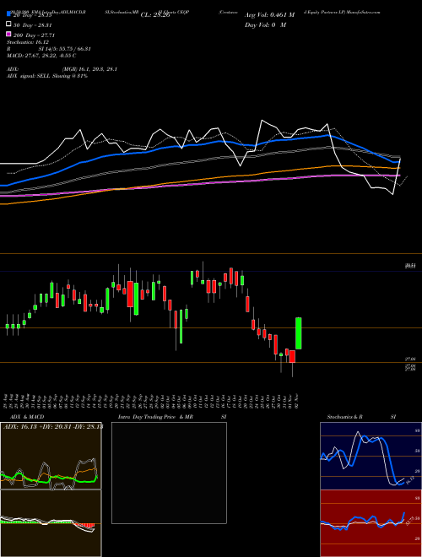Select the CL: 28.26 closing price text

[155, 15]
